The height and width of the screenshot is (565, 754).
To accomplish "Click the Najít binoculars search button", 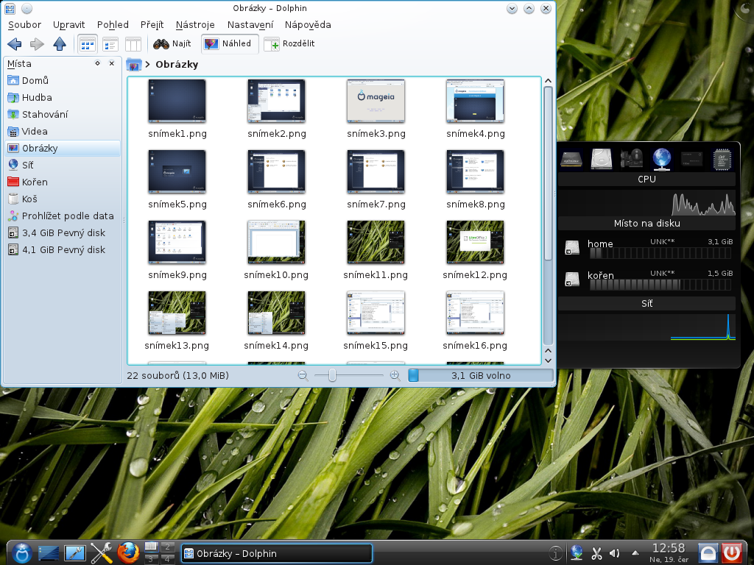I will tap(172, 44).
